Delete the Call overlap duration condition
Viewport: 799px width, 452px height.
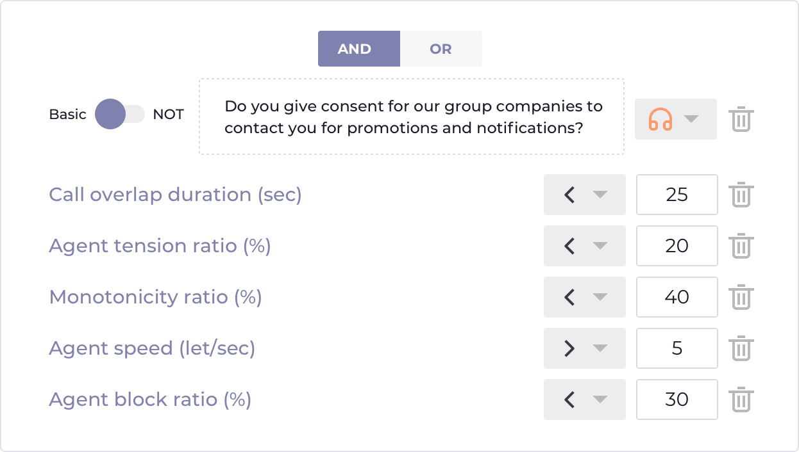(741, 195)
